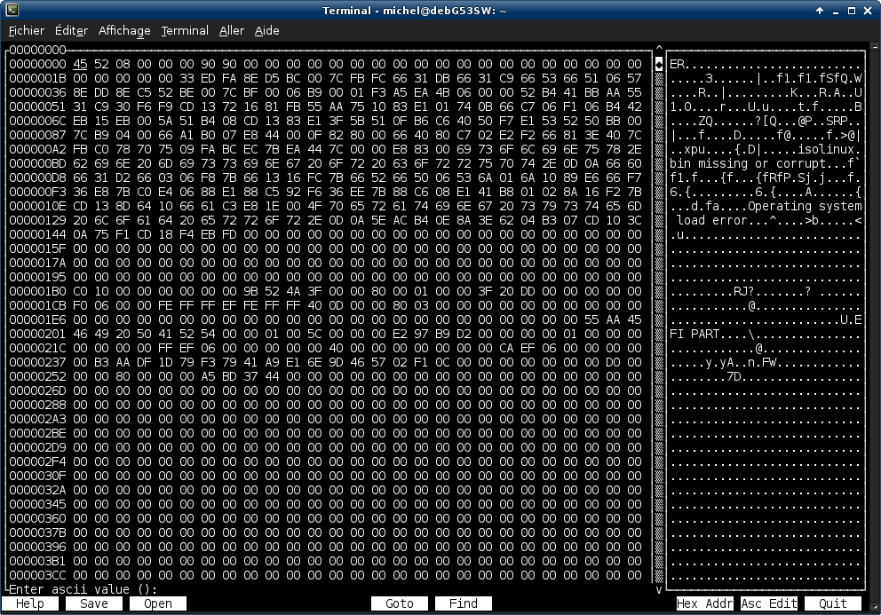The height and width of the screenshot is (615, 881).
Task: Click 'Operating system' text in ASCII pane
Action: click(805, 206)
